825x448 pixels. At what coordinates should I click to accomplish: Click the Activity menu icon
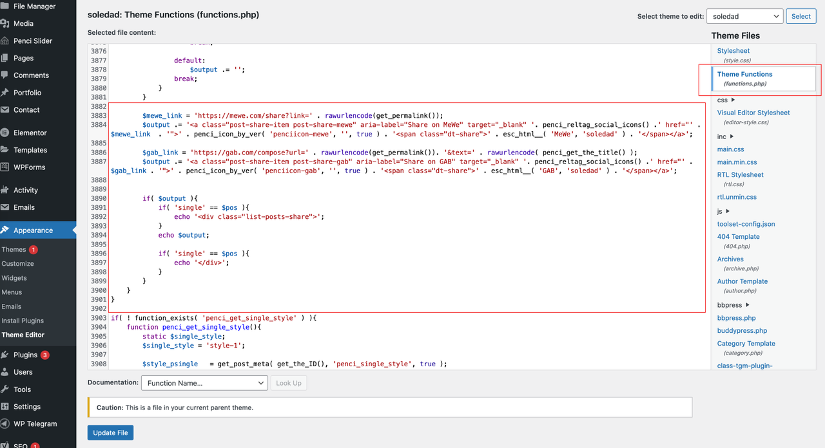(5, 190)
